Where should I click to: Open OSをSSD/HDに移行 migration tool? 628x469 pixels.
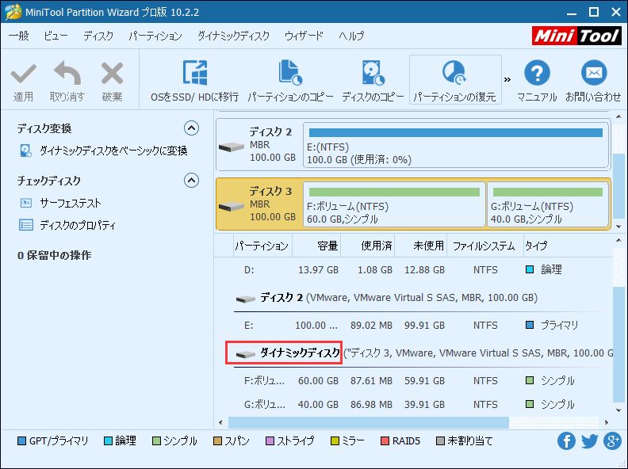[194, 74]
